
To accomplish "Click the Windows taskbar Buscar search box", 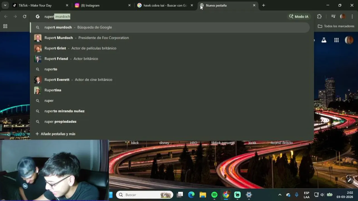I will point(144,195).
